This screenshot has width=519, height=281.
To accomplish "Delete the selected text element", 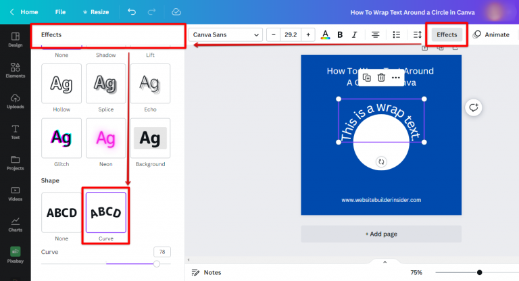I will coord(381,78).
